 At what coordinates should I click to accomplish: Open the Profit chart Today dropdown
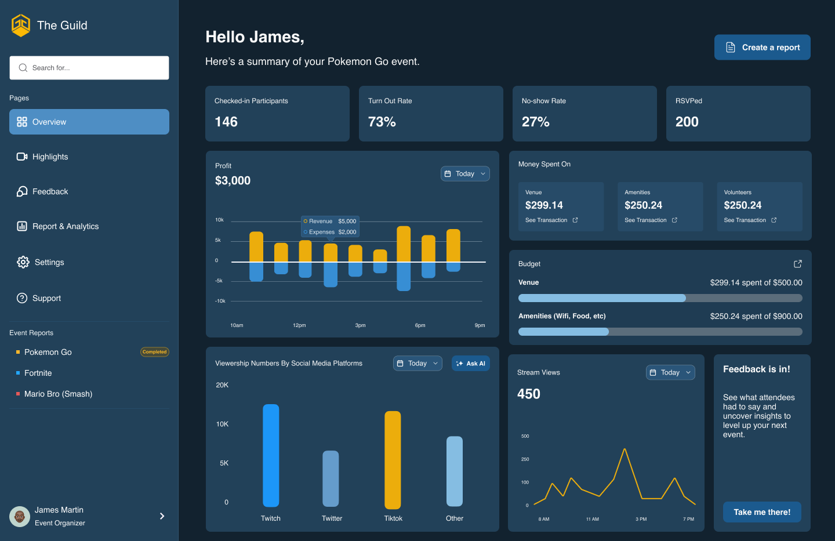click(465, 174)
